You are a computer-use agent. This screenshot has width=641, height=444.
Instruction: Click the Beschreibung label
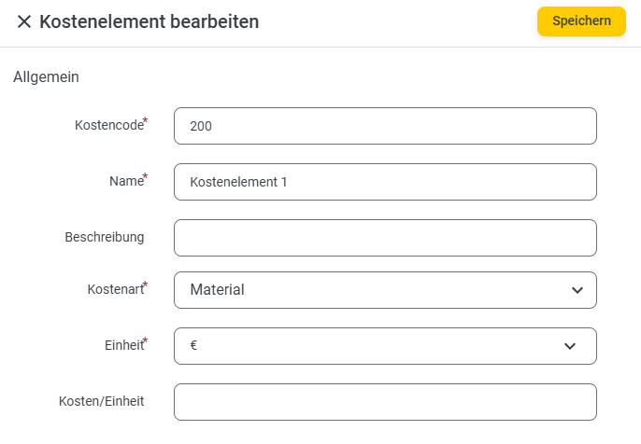tap(105, 237)
